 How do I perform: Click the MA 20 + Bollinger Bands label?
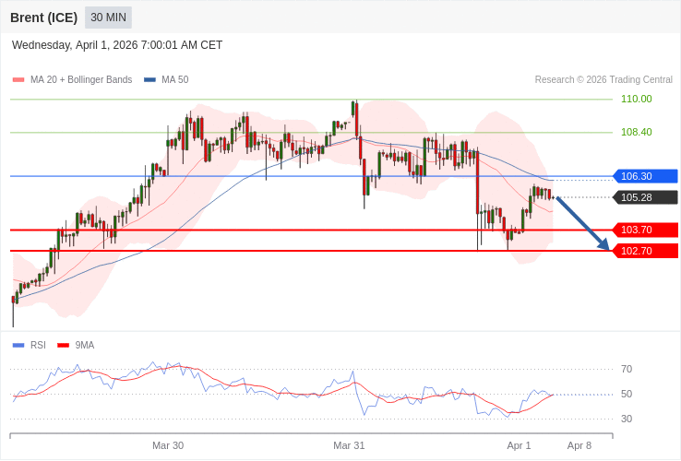click(x=81, y=80)
